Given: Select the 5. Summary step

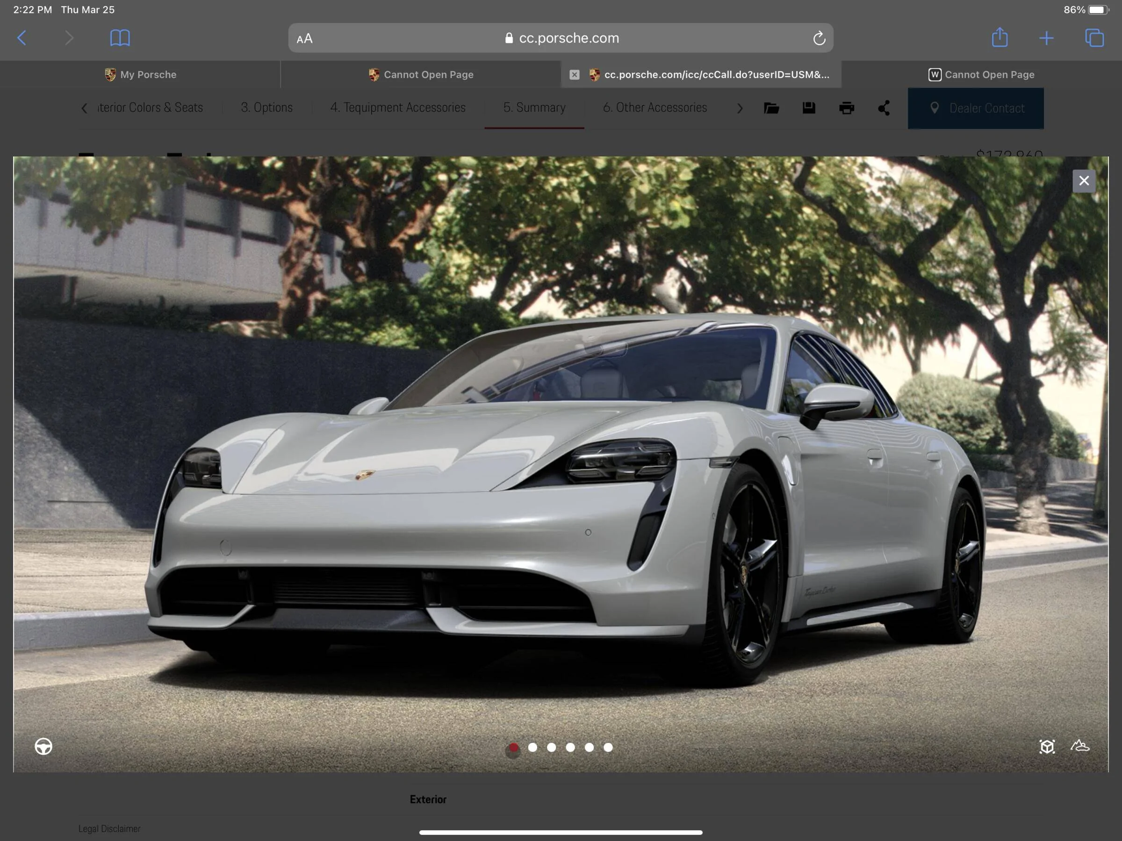Looking at the screenshot, I should pos(534,107).
